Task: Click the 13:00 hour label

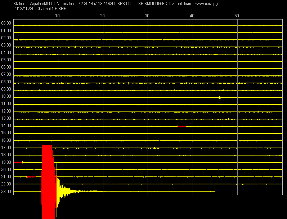Action: tap(6, 118)
